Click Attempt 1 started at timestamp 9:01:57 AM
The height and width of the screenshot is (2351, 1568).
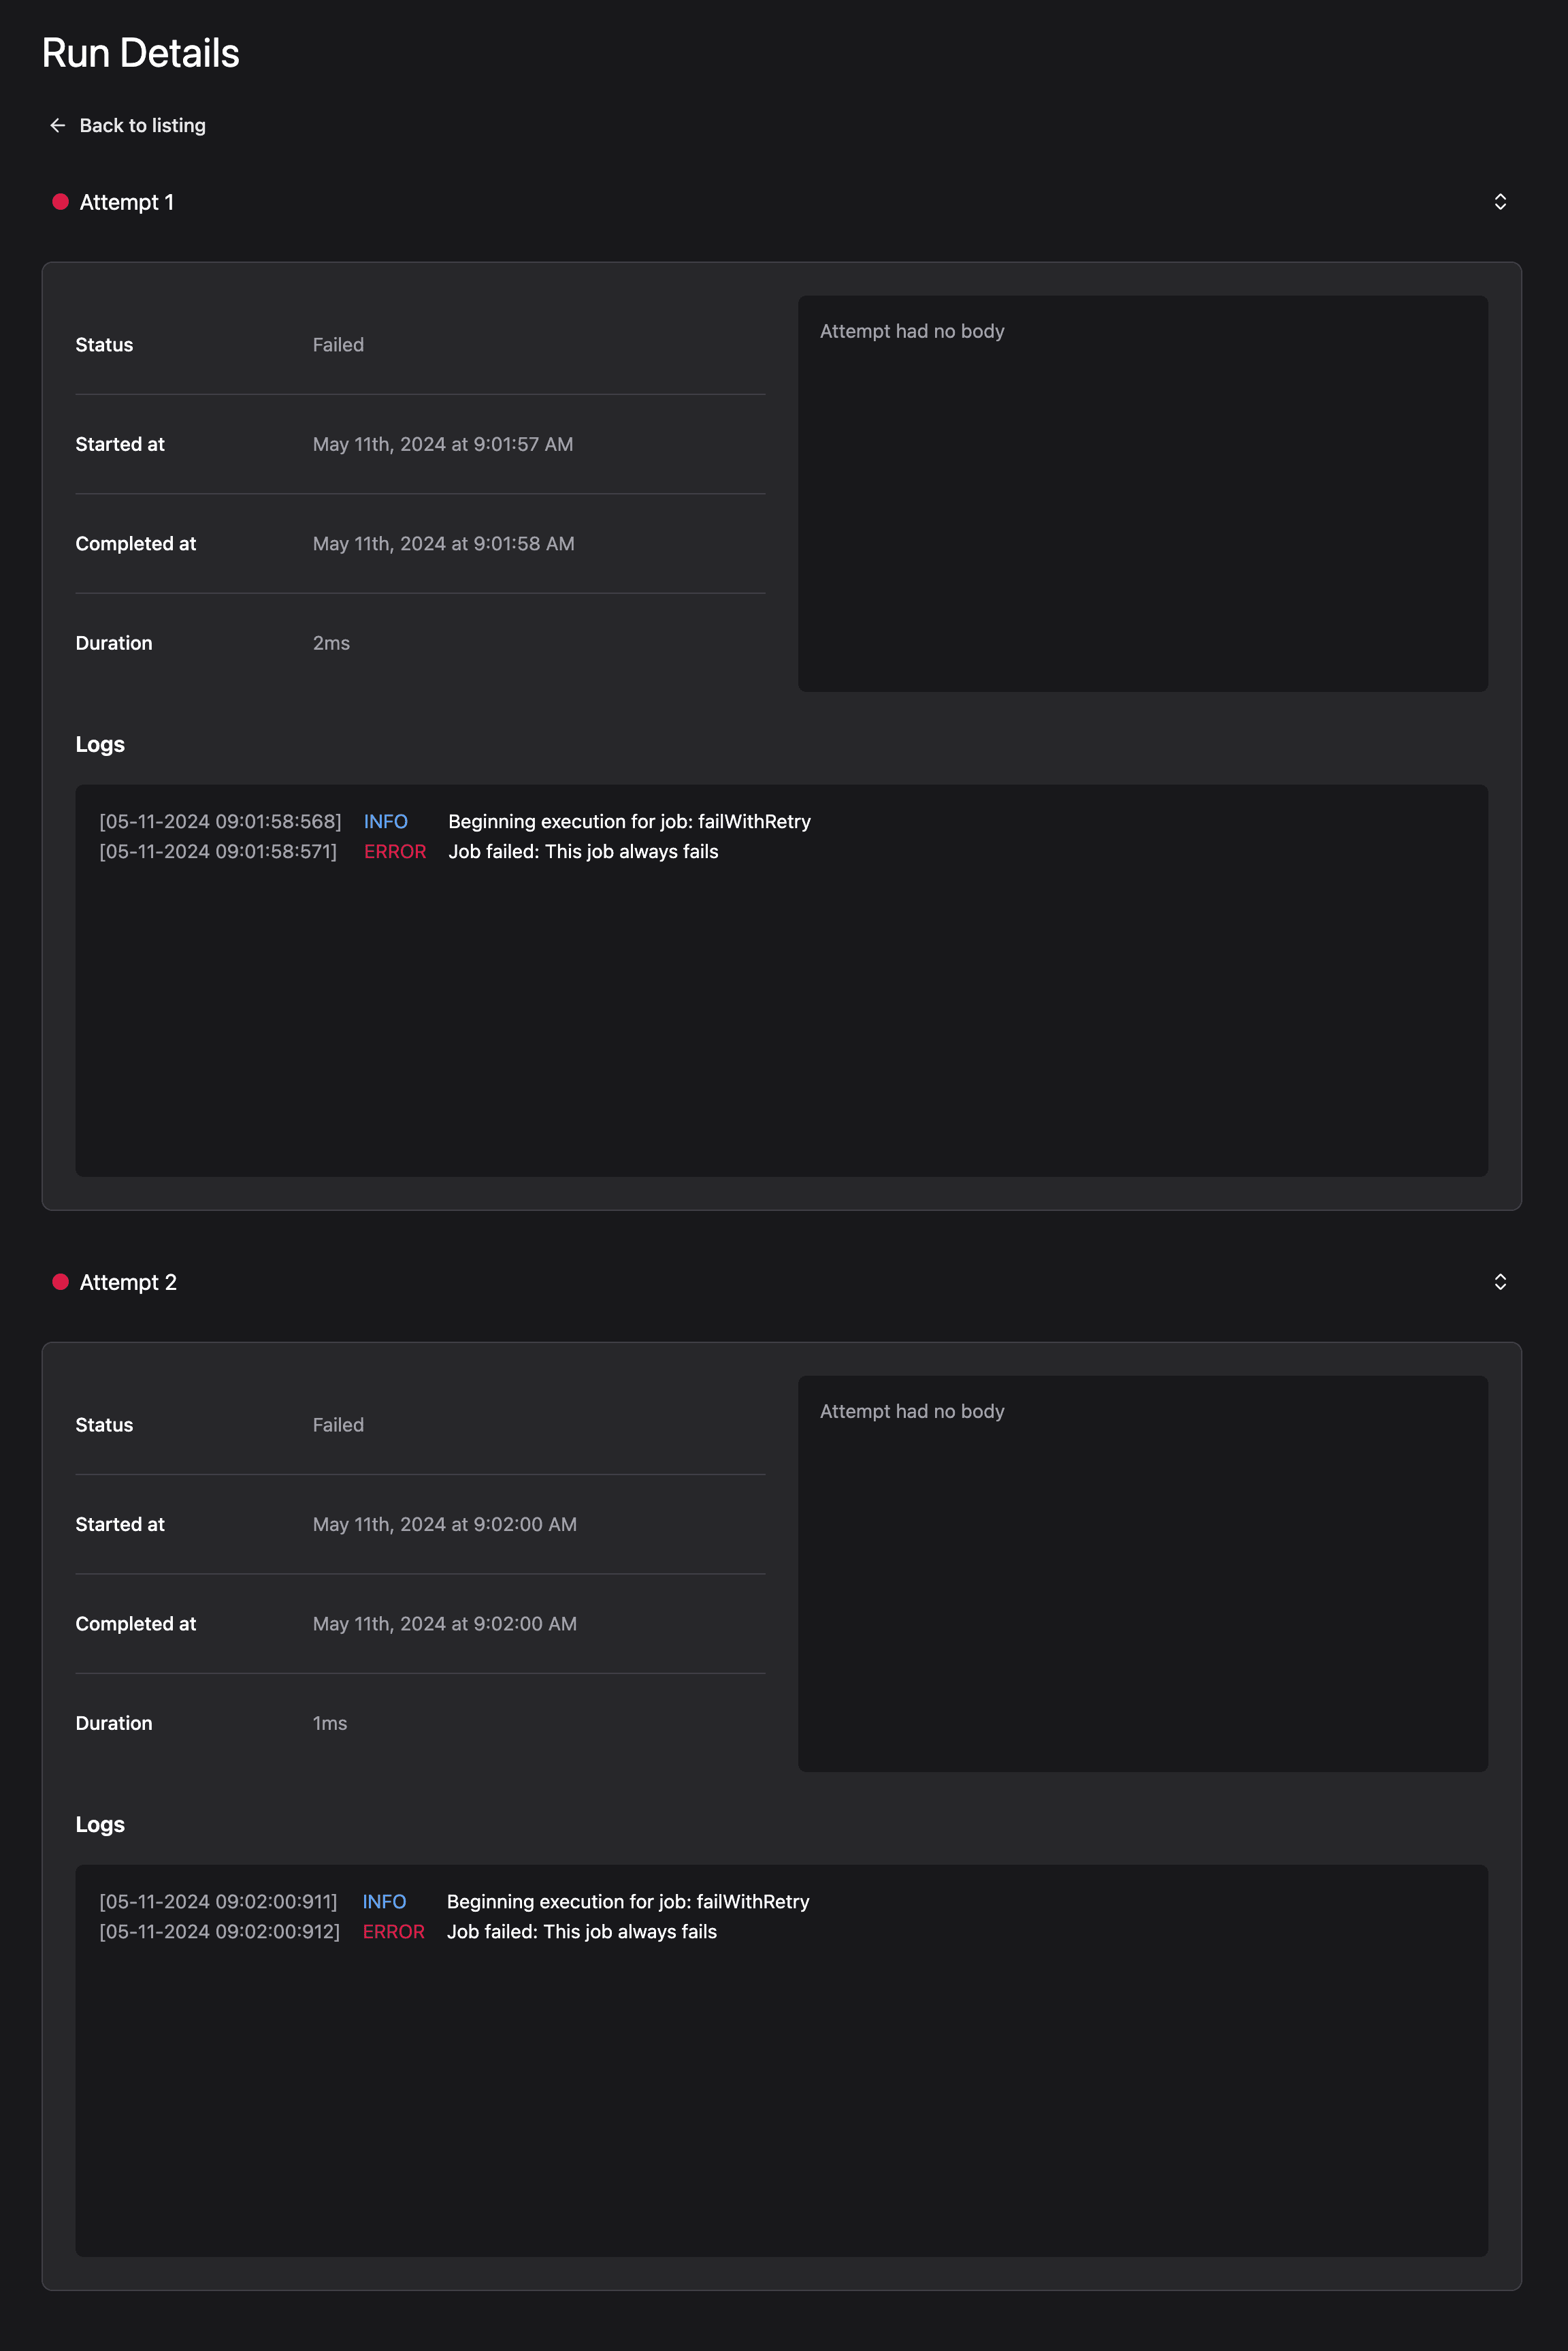point(443,444)
